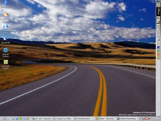Click New Contact card on Office bar
Screen dimensions: 161x121
tap(158, 36)
